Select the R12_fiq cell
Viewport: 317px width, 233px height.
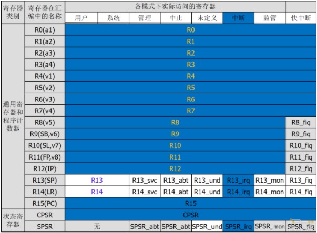point(301,168)
